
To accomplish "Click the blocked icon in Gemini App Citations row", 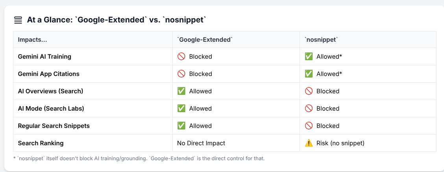I will pos(181,74).
